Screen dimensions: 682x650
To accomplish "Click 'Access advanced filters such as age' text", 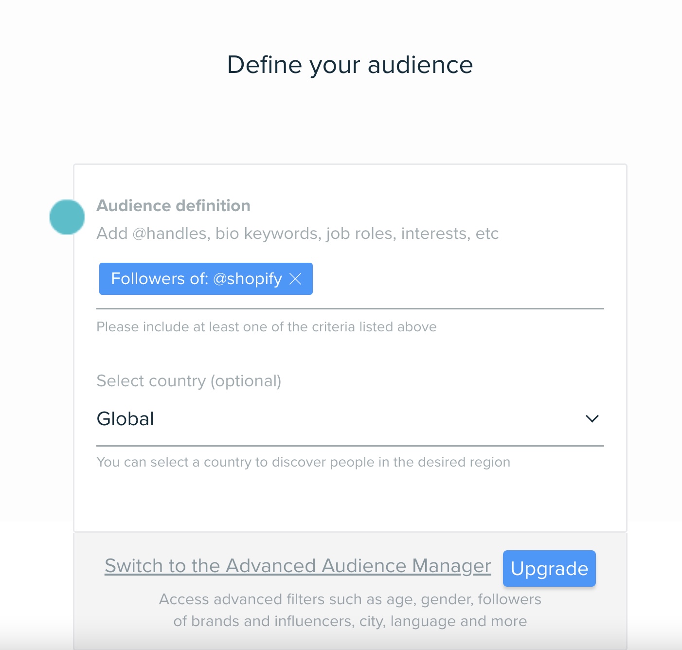I will click(x=350, y=610).
